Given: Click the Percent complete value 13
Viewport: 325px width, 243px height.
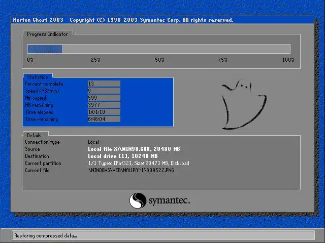Looking at the screenshot, I should (104, 84).
